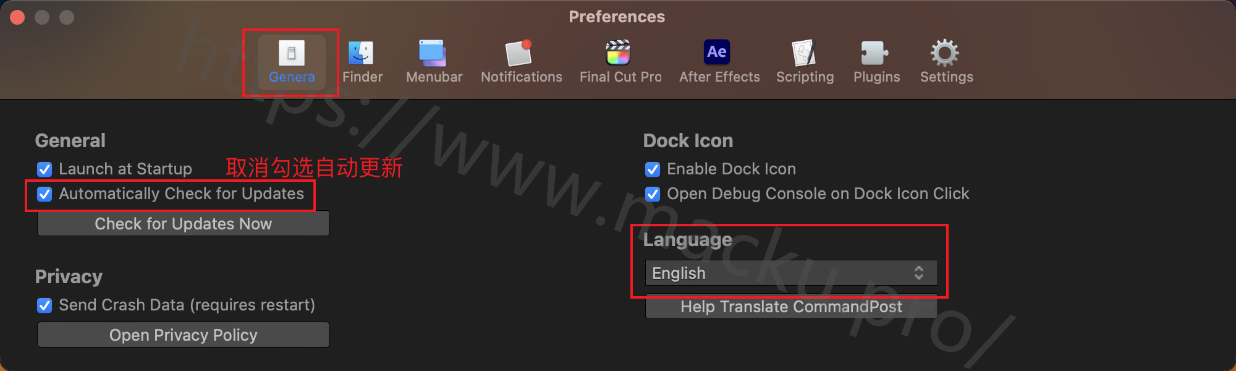This screenshot has width=1236, height=371.
Task: Click the Check for Updates Now button
Action: click(x=184, y=224)
